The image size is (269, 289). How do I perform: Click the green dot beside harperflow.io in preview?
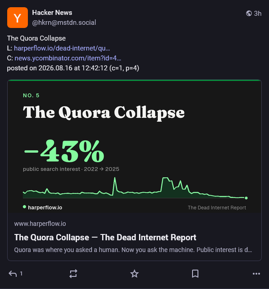[x=24, y=207]
